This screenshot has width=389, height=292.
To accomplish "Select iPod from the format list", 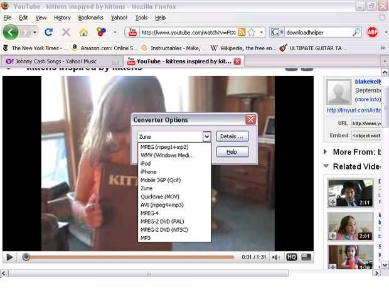I will pos(174,163).
